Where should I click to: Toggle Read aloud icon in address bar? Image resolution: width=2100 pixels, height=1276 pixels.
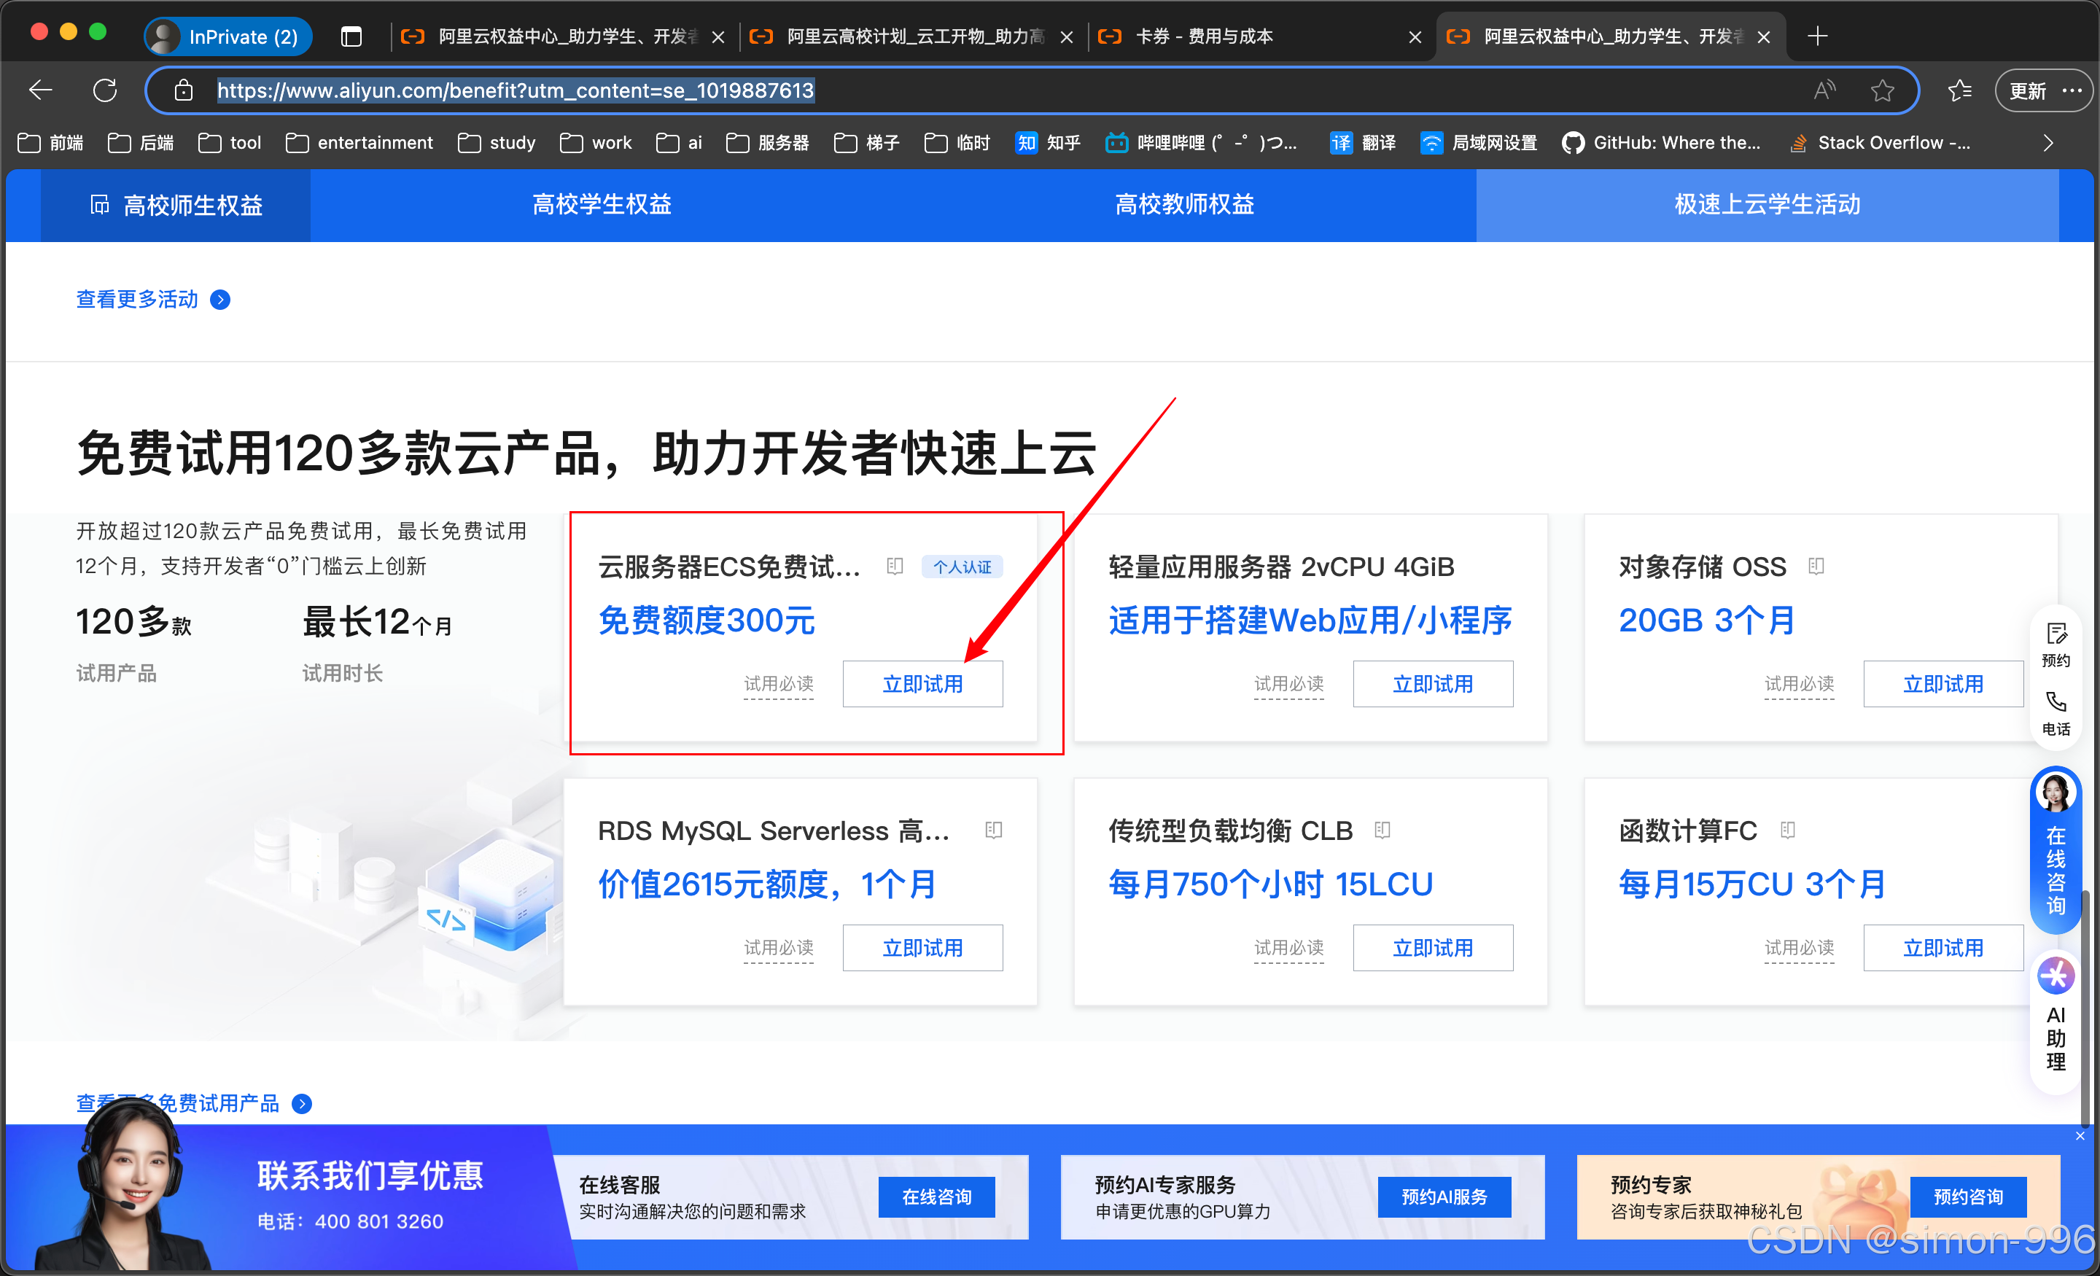(1824, 90)
